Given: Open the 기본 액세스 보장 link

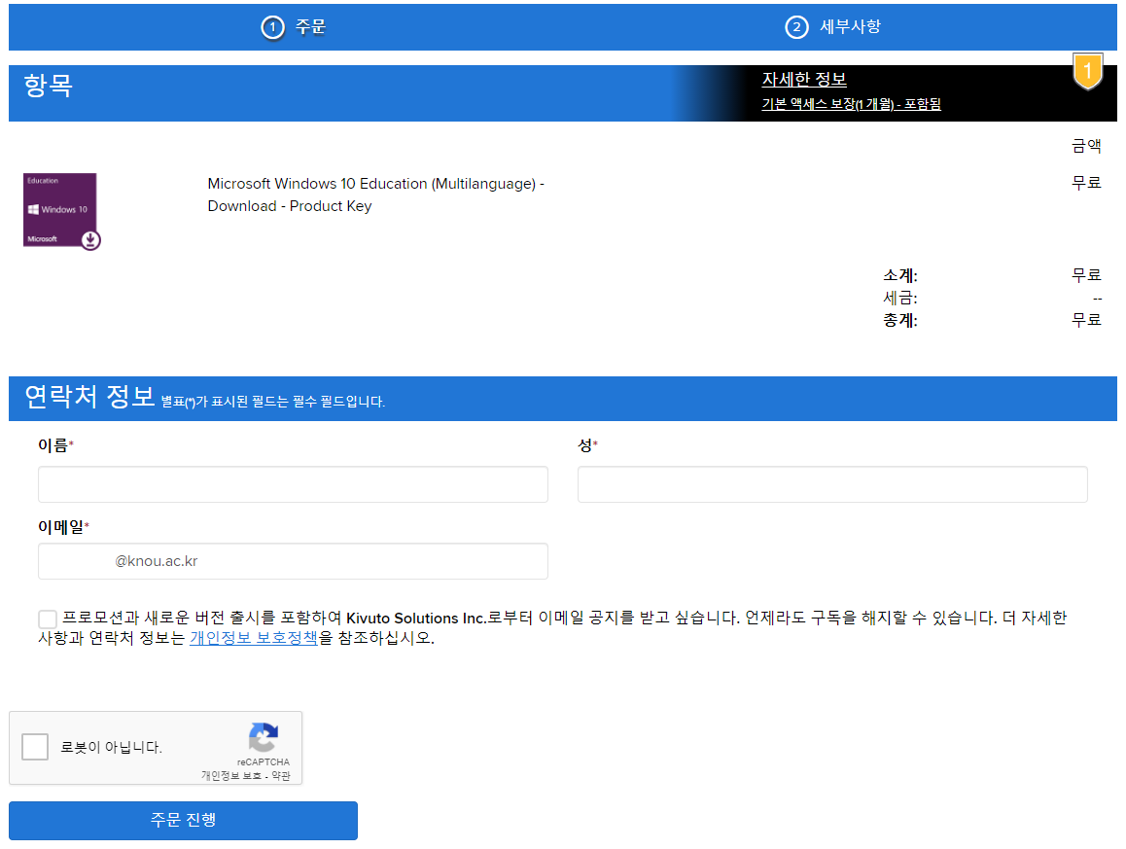Looking at the screenshot, I should pyautogui.click(x=851, y=104).
